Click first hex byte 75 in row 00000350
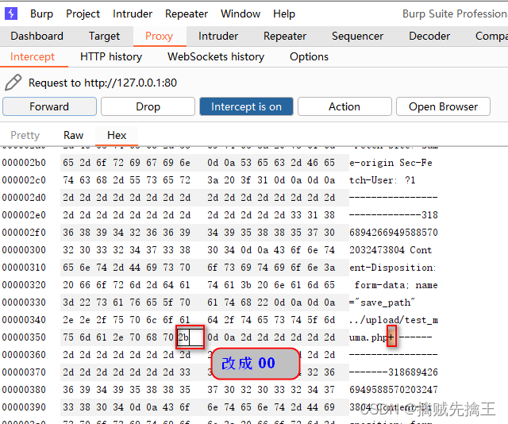 point(68,337)
